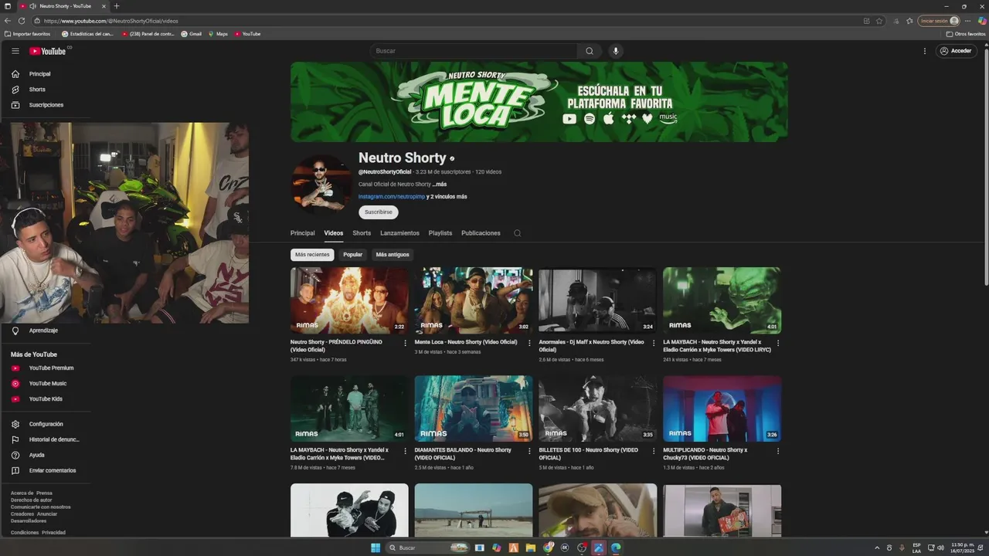Open Windows Start menu
The height and width of the screenshot is (556, 989).
pyautogui.click(x=376, y=548)
